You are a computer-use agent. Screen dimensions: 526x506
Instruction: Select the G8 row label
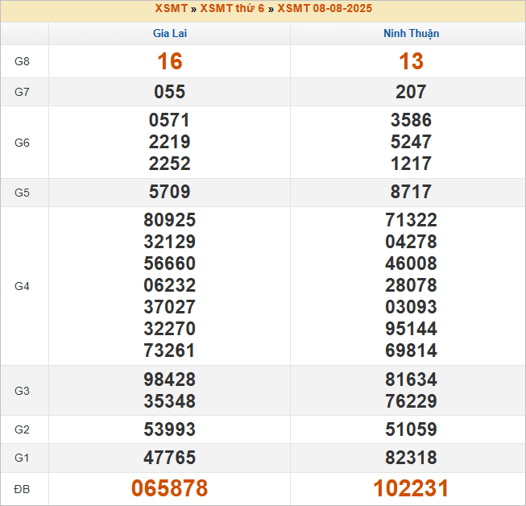point(22,61)
